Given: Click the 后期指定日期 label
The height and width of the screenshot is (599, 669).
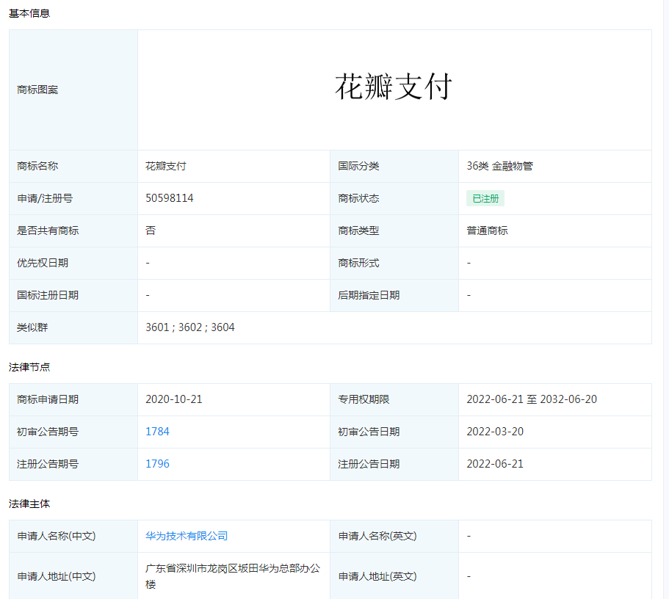Looking at the screenshot, I should pyautogui.click(x=369, y=295).
